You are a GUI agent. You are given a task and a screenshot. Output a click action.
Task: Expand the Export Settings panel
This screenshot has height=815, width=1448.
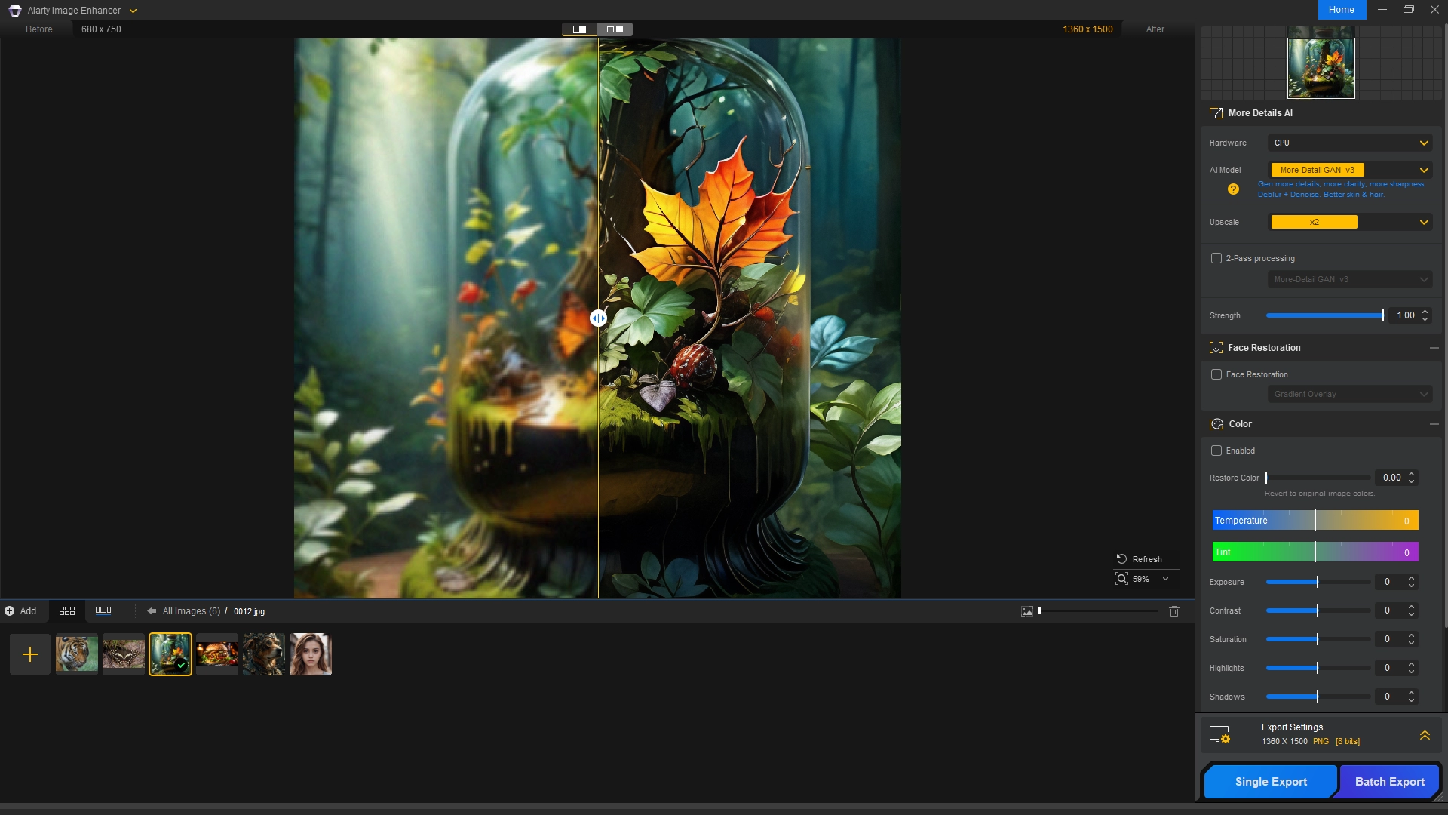1425,735
